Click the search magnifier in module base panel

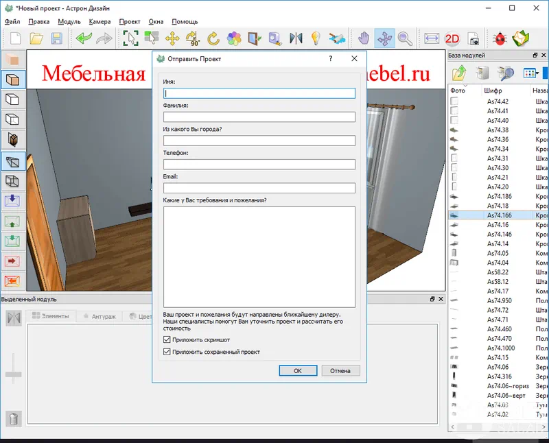pyautogui.click(x=505, y=73)
